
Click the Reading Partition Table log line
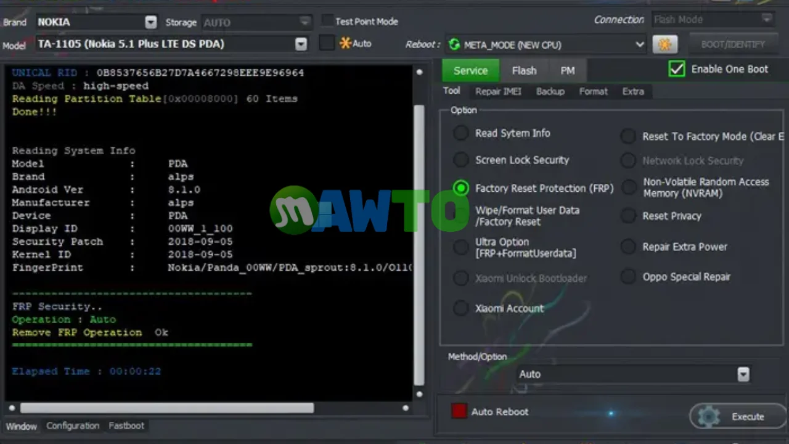pos(155,99)
